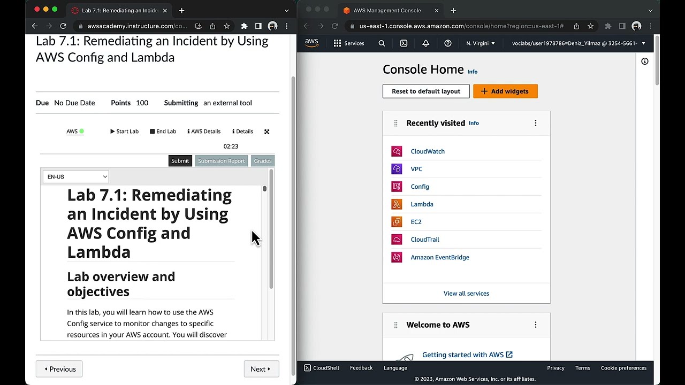Go to AWS logo home

(311, 43)
